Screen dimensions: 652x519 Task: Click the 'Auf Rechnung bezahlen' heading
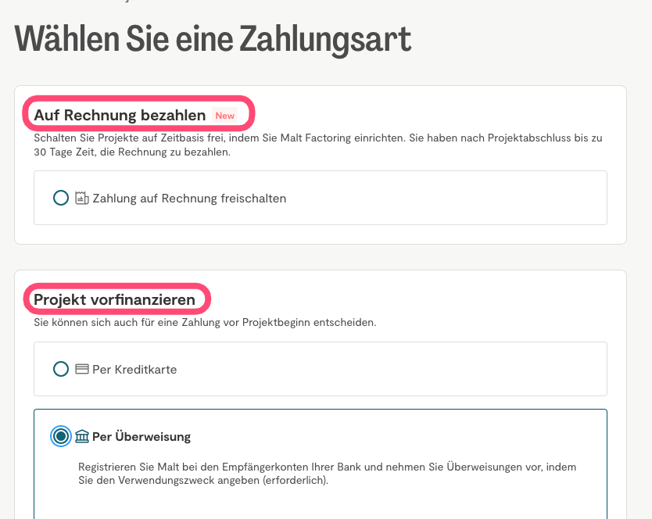point(120,115)
